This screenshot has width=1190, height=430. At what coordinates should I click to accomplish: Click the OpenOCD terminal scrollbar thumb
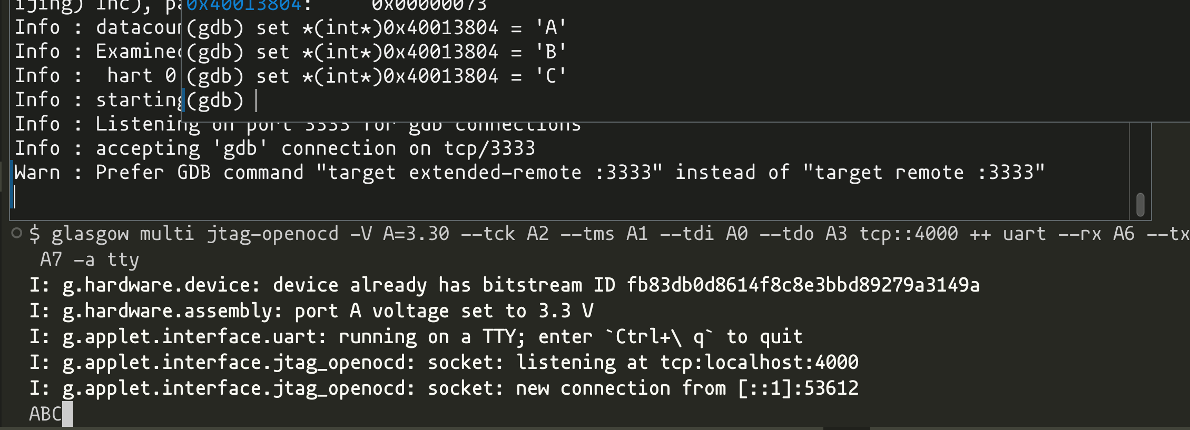(x=1140, y=204)
